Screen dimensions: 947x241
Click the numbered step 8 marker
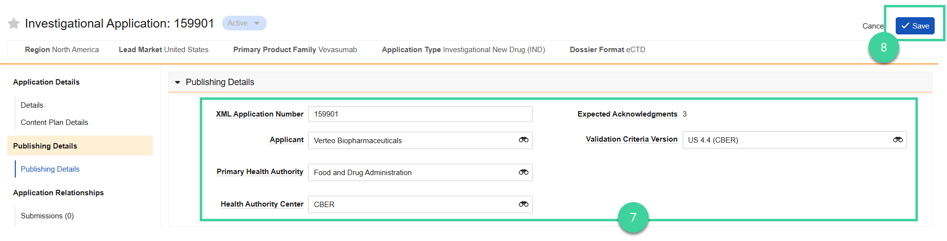[x=883, y=48]
